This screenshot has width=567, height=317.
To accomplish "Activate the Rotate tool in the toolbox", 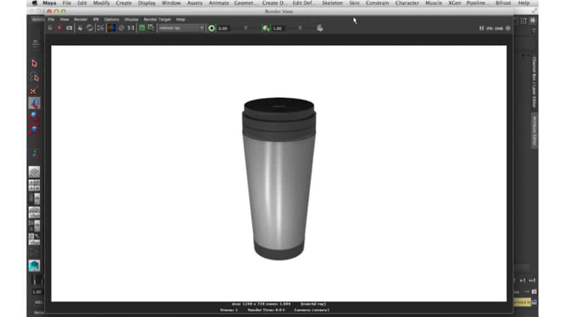I will coord(34,116).
